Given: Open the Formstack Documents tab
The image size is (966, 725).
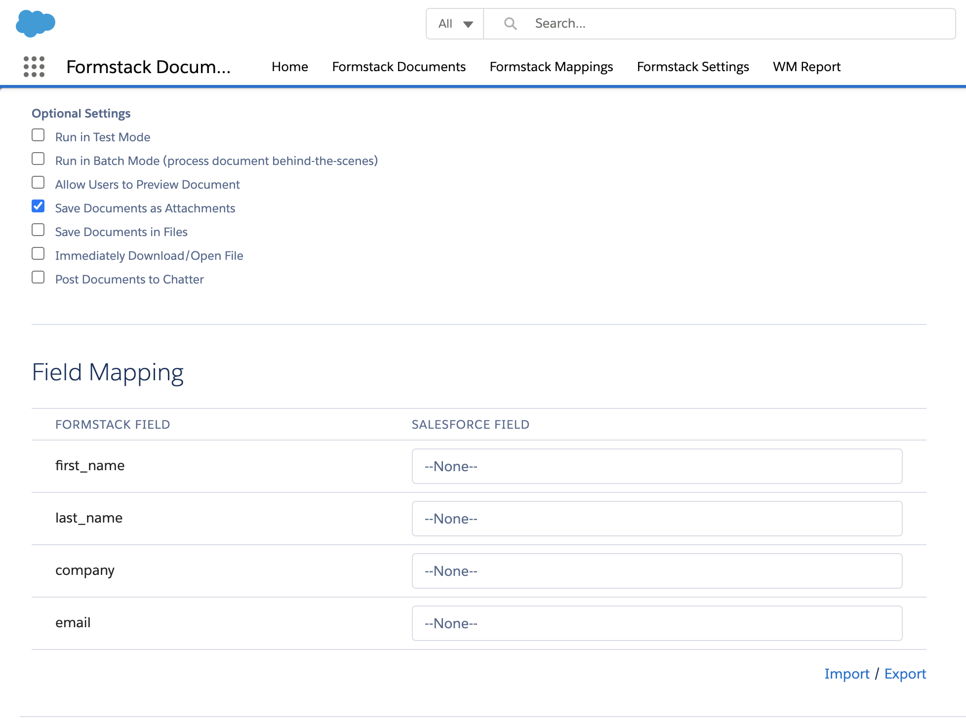Looking at the screenshot, I should coord(399,67).
